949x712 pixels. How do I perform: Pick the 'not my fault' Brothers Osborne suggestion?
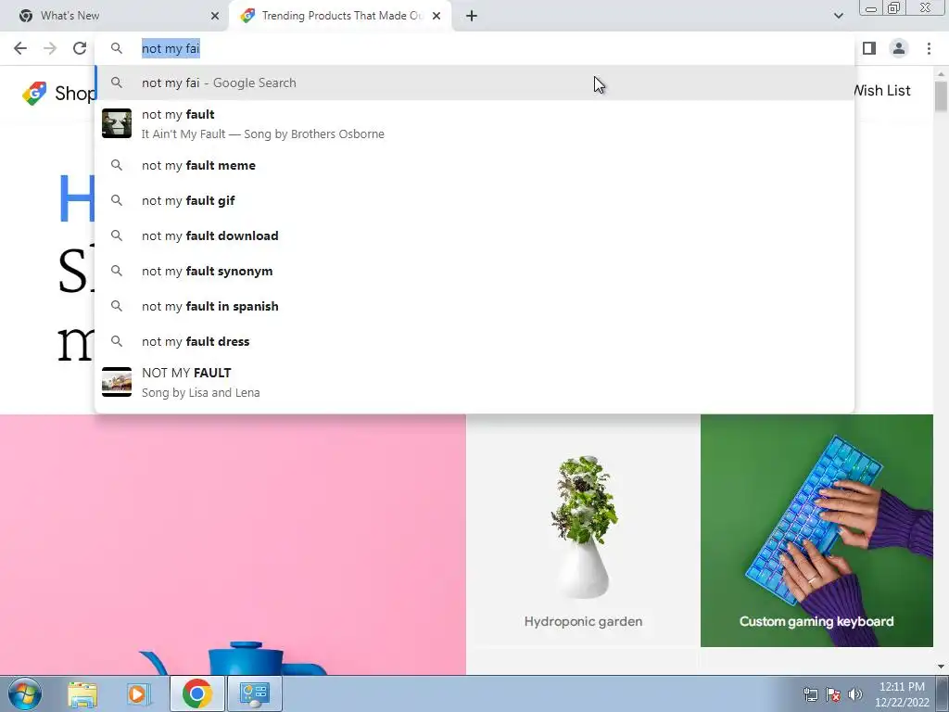tap(475, 123)
